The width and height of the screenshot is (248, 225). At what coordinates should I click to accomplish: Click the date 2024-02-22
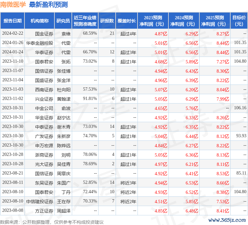pyautogui.click(x=13, y=33)
